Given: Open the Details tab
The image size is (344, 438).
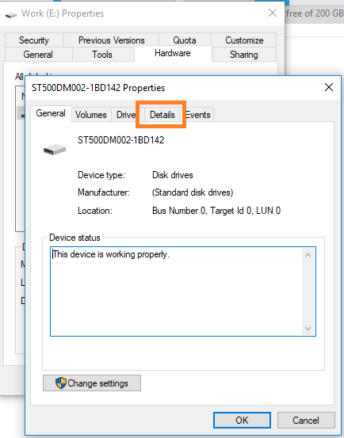Looking at the screenshot, I should coord(162,115).
